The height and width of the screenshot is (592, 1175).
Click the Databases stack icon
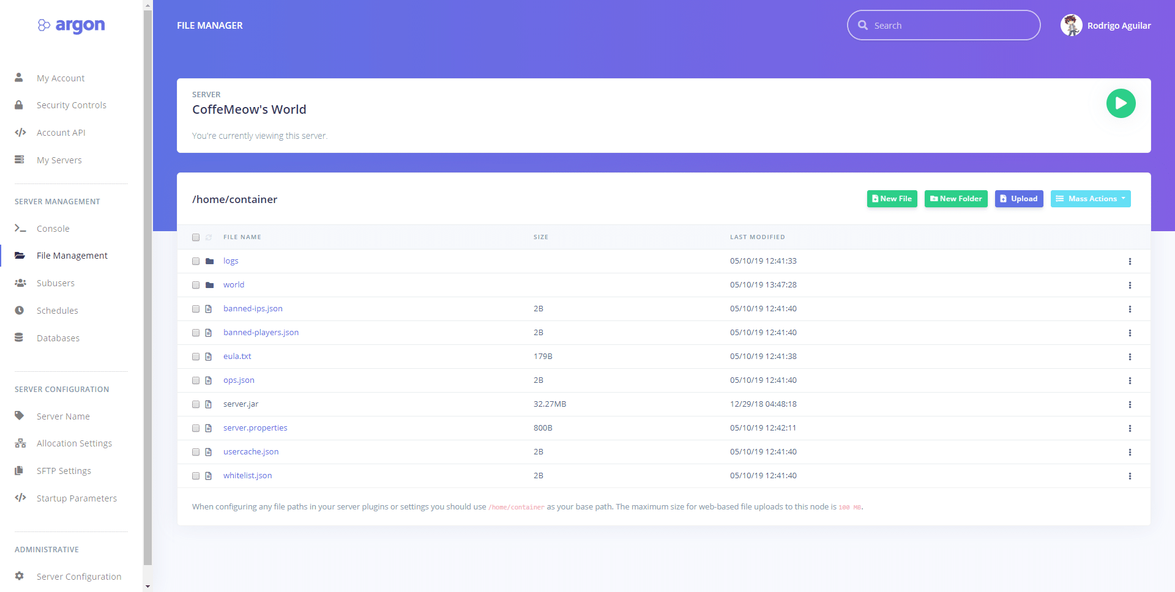[x=20, y=338]
